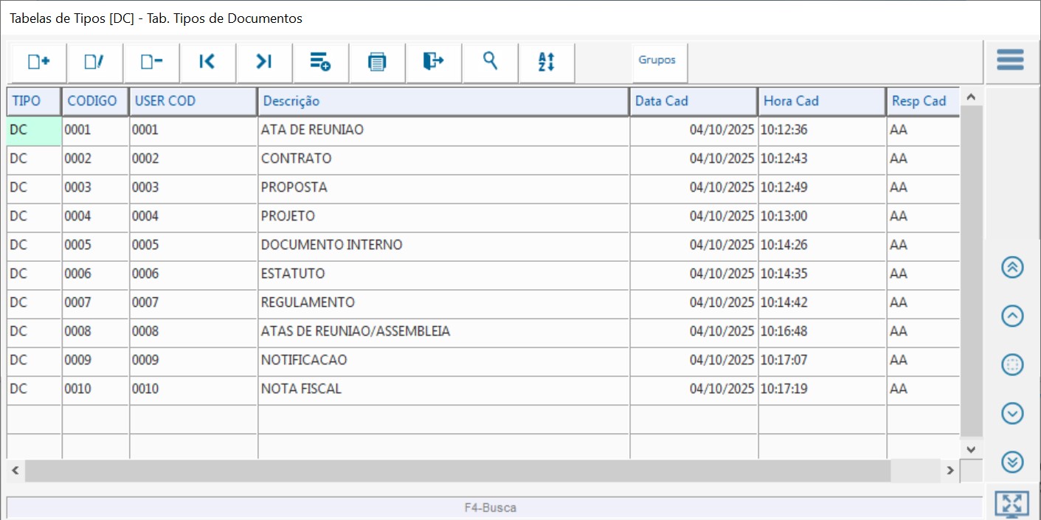
Task: Click the exit door icon
Action: (433, 62)
